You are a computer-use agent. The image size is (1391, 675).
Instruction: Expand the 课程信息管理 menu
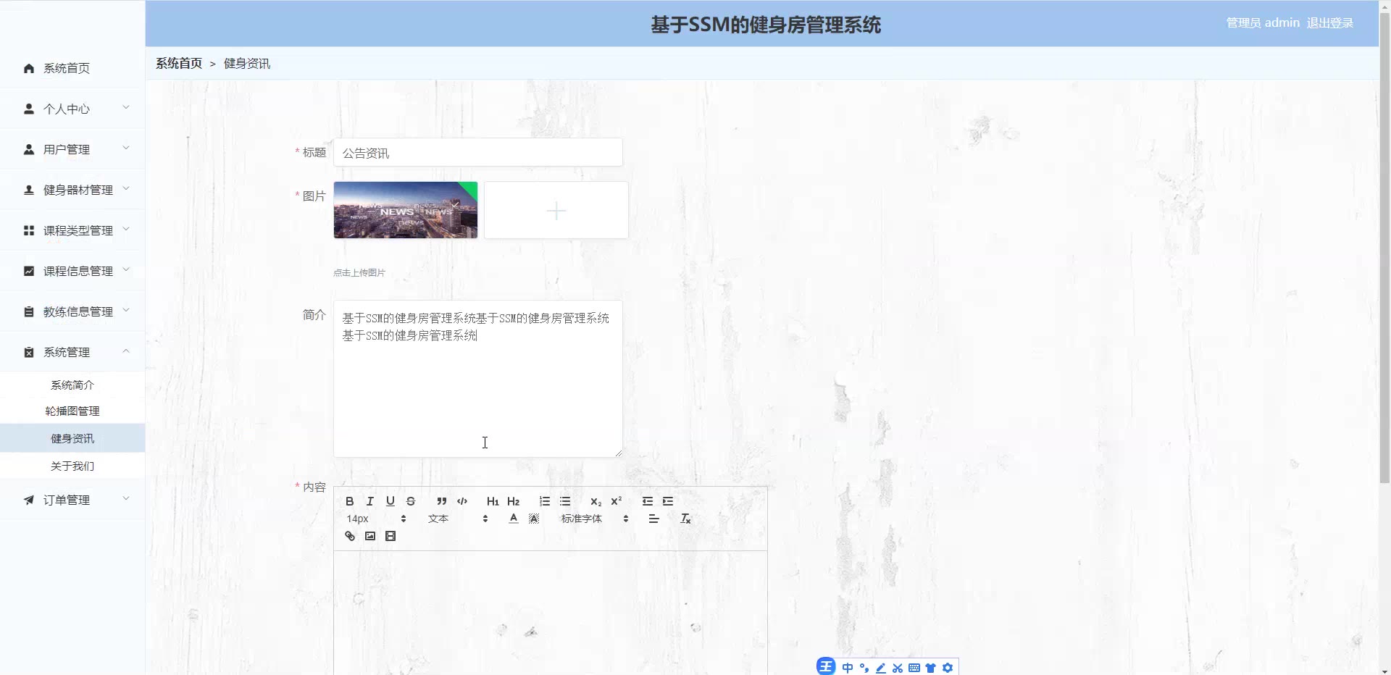click(x=72, y=271)
